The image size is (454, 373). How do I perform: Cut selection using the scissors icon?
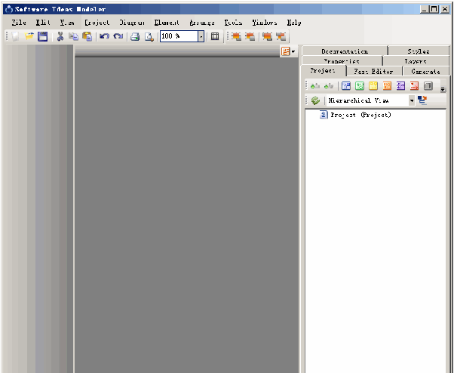(60, 36)
